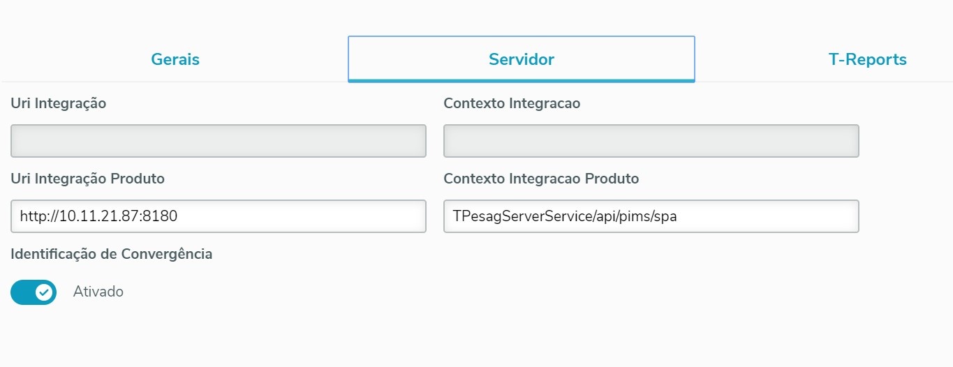Click the Identificação de Convergência label
Screen dimensions: 953x367
pos(112,254)
